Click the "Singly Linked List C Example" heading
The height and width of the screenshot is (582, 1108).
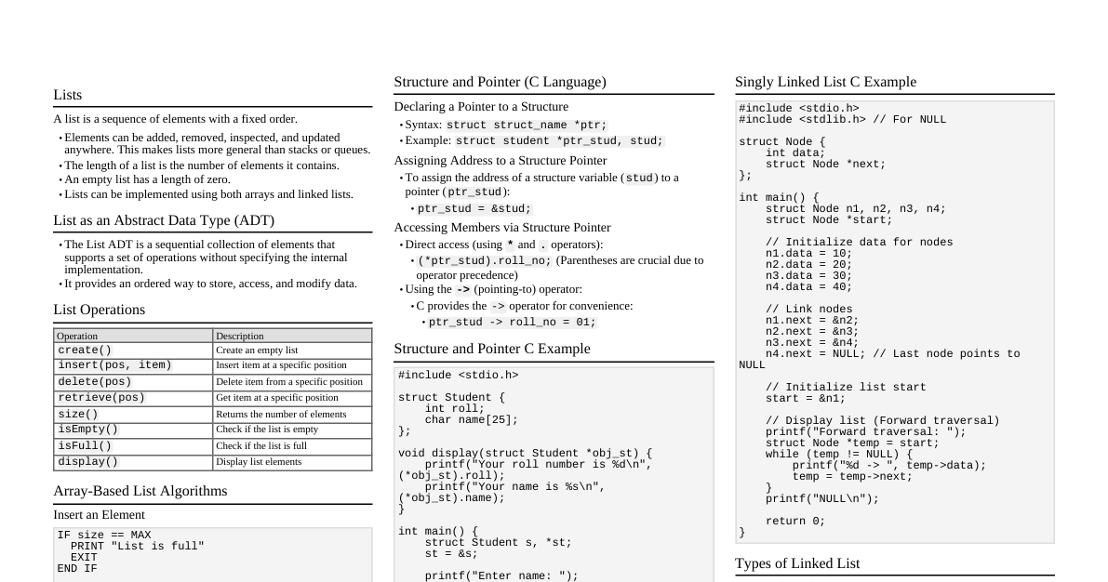(826, 82)
